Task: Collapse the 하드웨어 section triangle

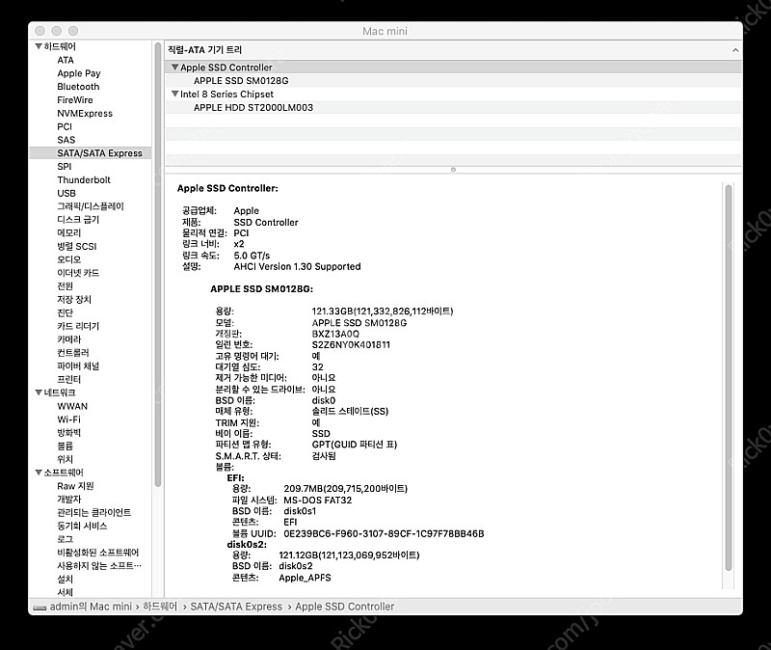Action: (x=39, y=46)
